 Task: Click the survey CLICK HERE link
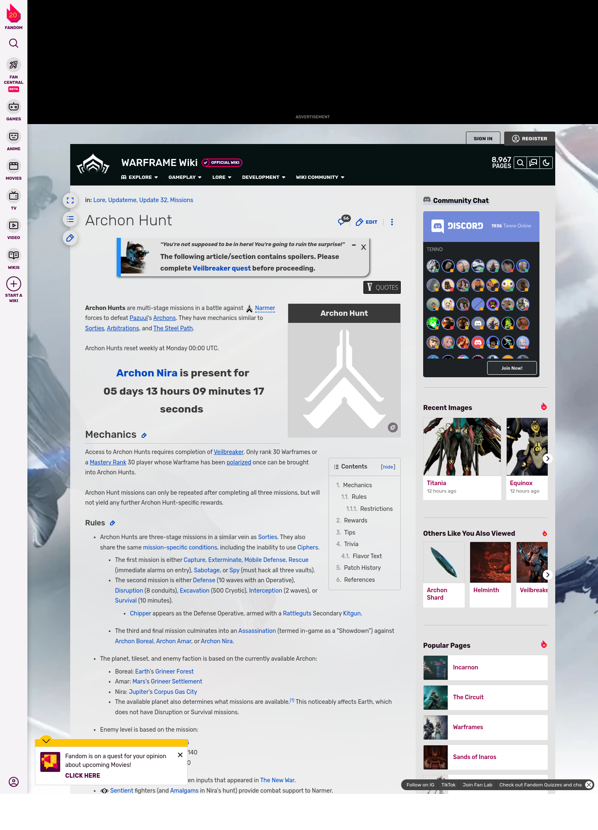coord(83,776)
